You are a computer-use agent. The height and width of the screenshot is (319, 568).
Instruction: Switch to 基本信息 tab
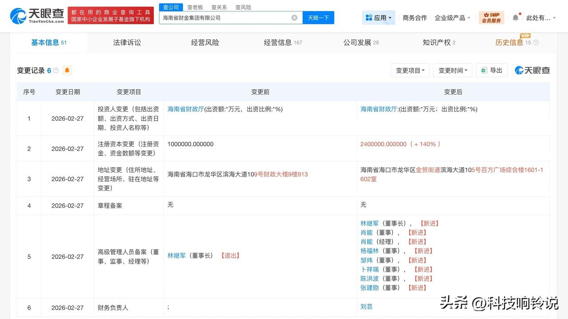pos(49,43)
